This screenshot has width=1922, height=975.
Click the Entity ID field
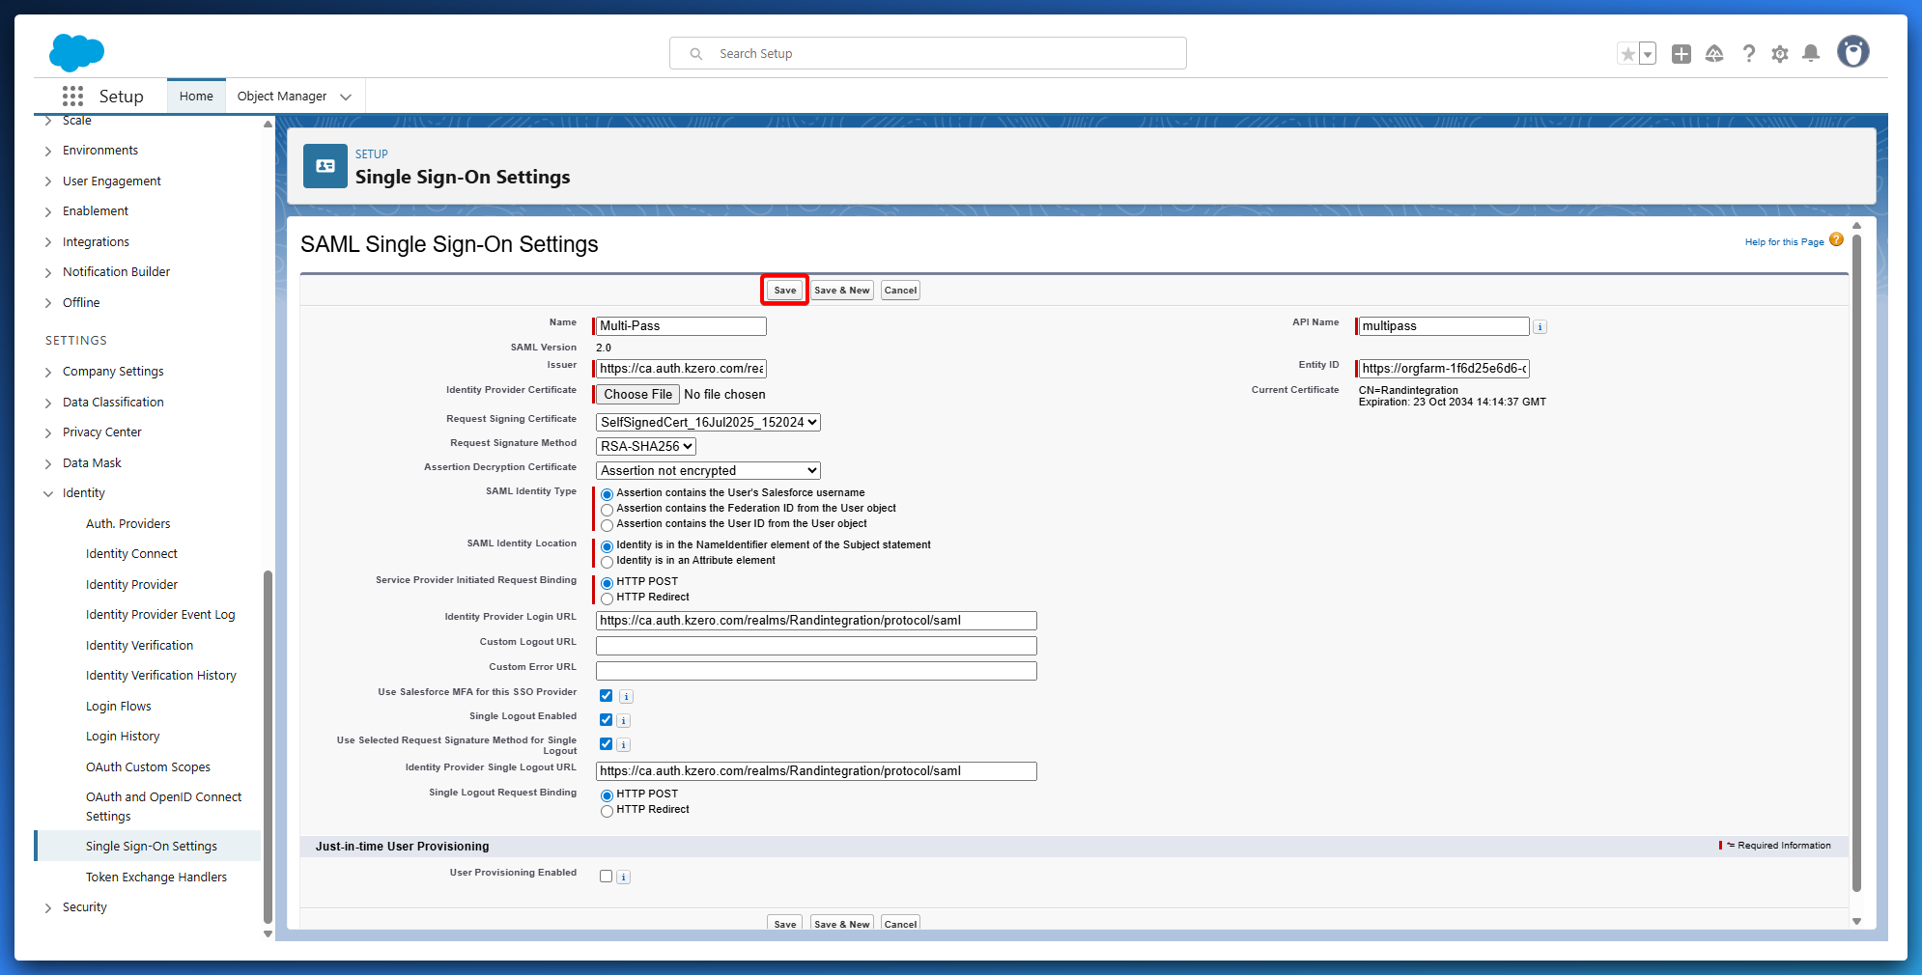coord(1444,369)
